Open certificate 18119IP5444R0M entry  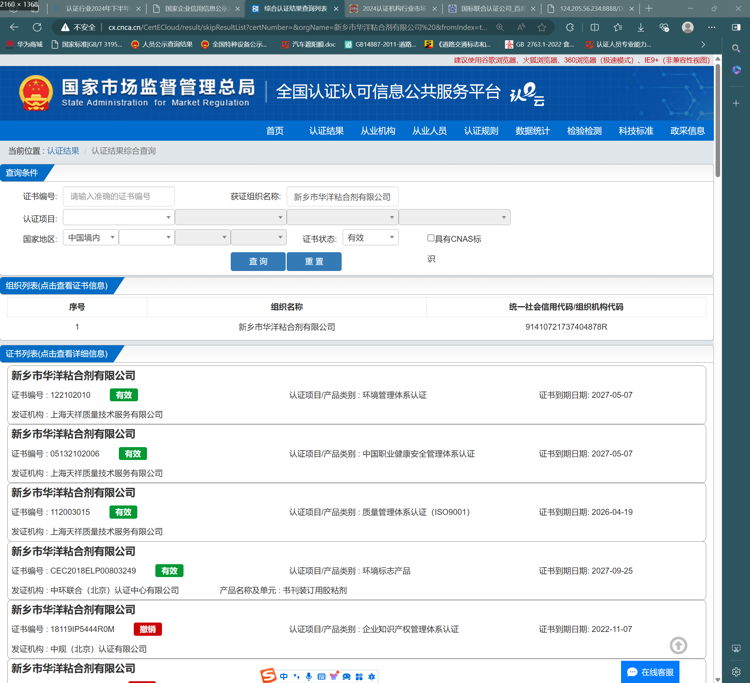(x=356, y=629)
